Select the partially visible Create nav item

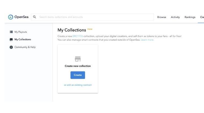pyautogui.click(x=202, y=17)
